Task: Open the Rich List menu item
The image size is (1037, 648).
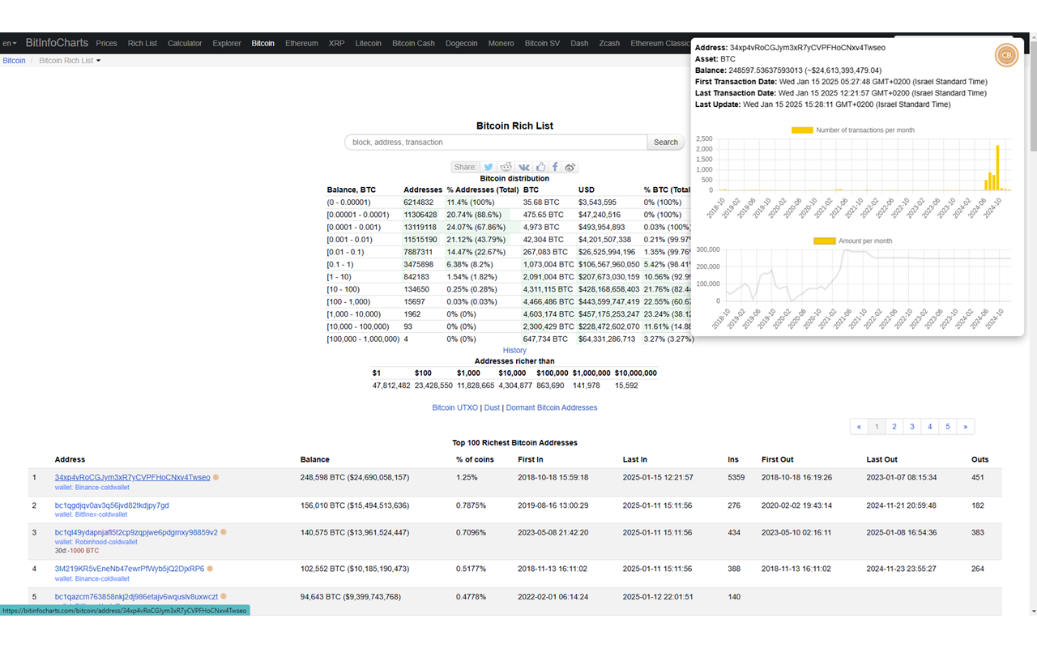Action: (143, 44)
